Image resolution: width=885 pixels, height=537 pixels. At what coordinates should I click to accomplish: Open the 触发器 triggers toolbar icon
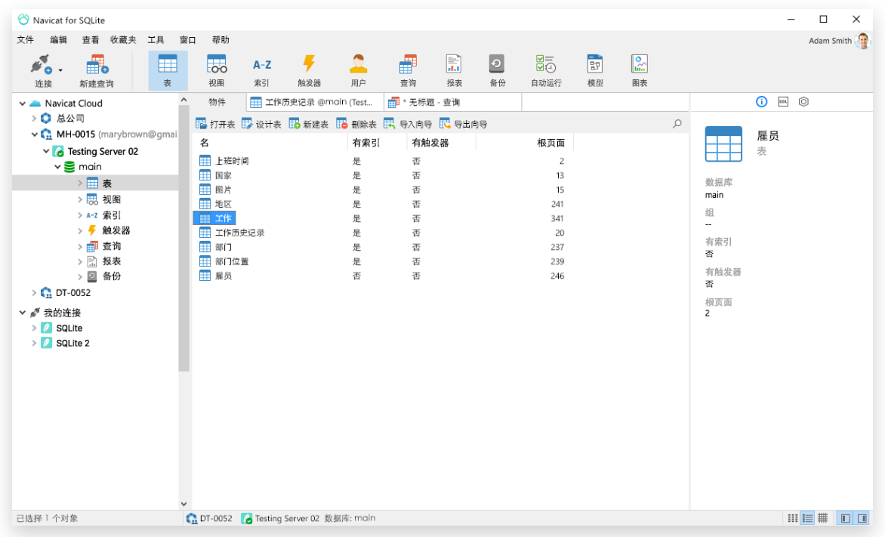point(310,70)
